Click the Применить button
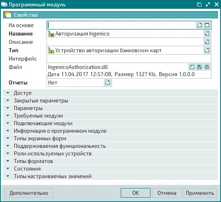The height and width of the screenshot is (202, 221). tap(200, 193)
